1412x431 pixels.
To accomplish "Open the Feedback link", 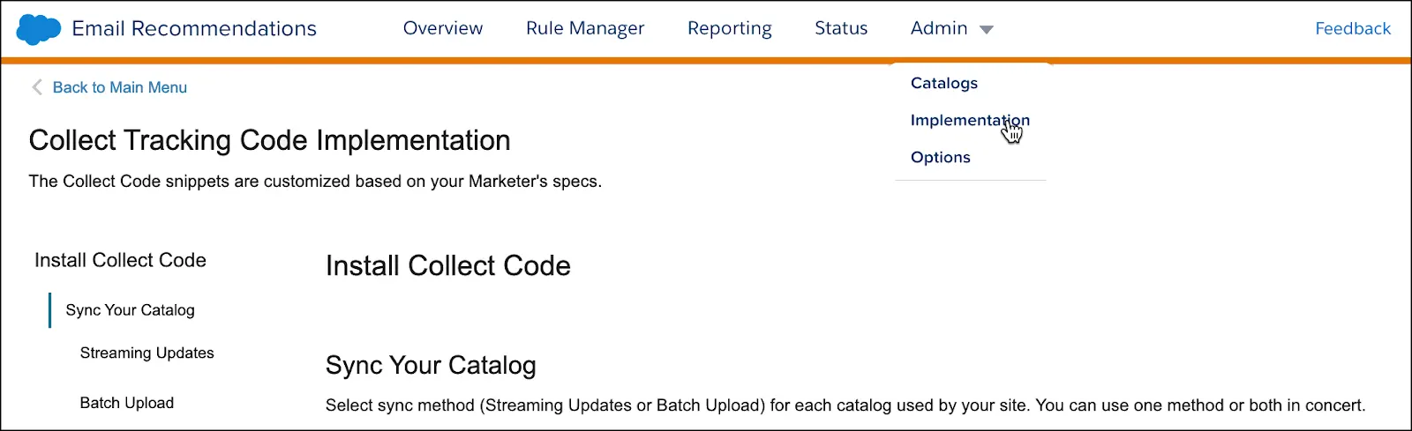I will click(1353, 28).
